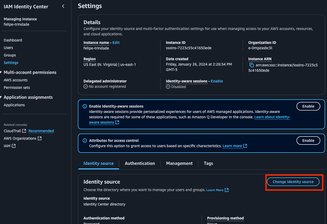Image resolution: width=327 pixels, height=224 pixels.
Task: Click the Provisioning method label
Action: 225,218
